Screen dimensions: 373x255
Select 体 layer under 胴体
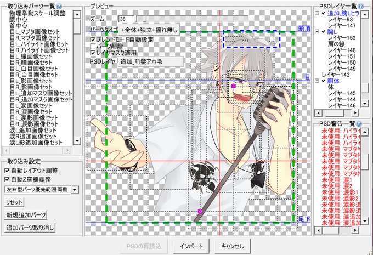pyautogui.click(x=331, y=87)
